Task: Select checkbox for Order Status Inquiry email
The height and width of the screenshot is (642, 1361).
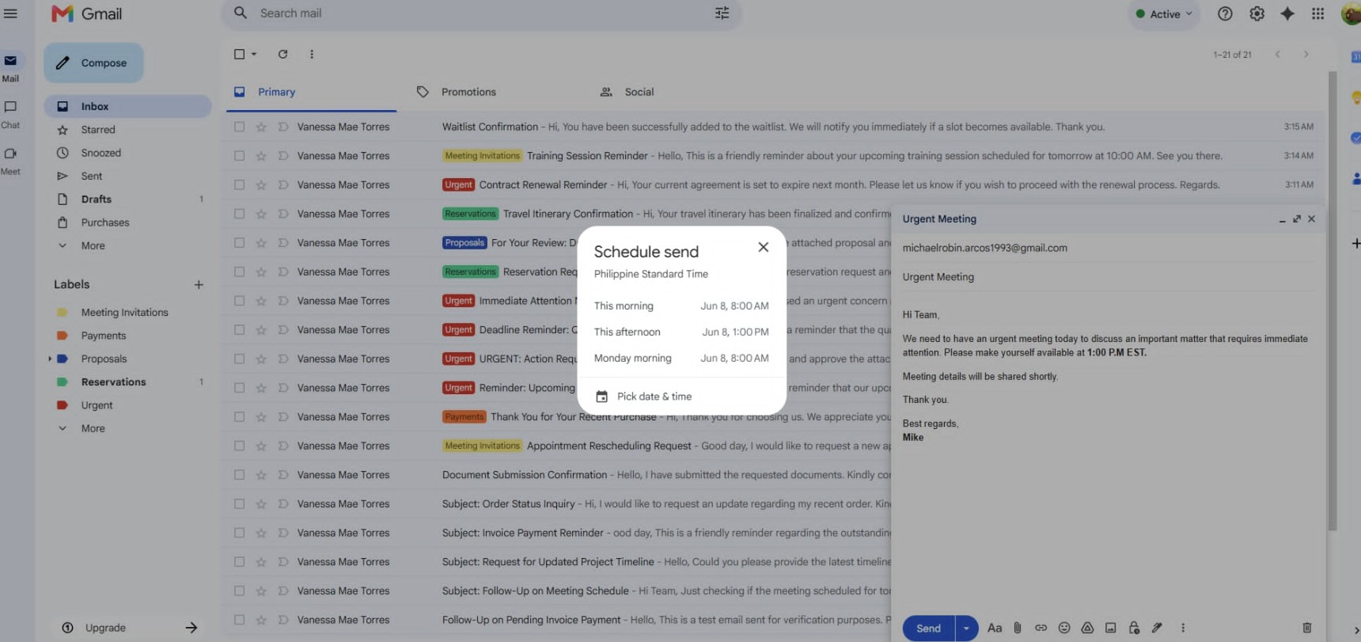Action: 239,503
